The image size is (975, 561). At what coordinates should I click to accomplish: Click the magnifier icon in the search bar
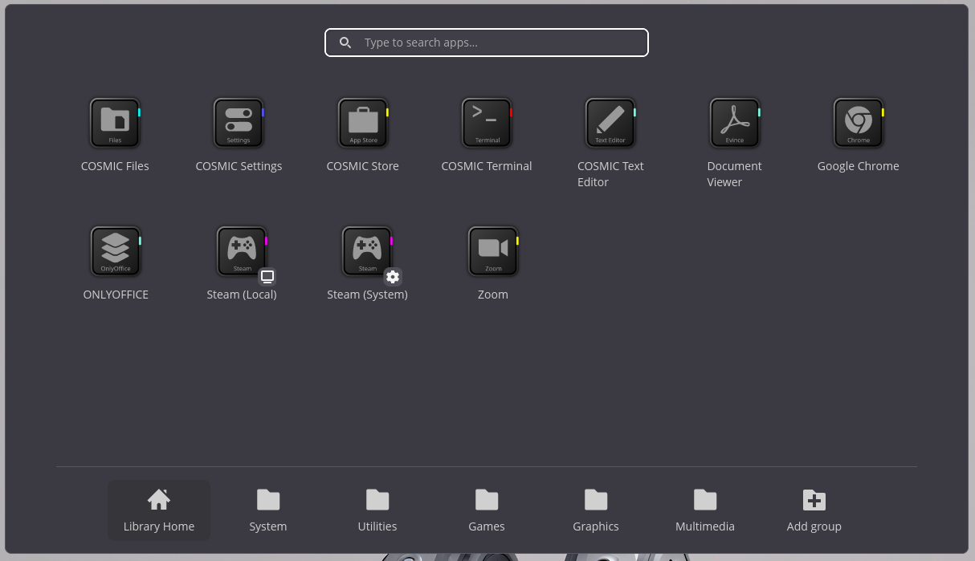pos(345,43)
